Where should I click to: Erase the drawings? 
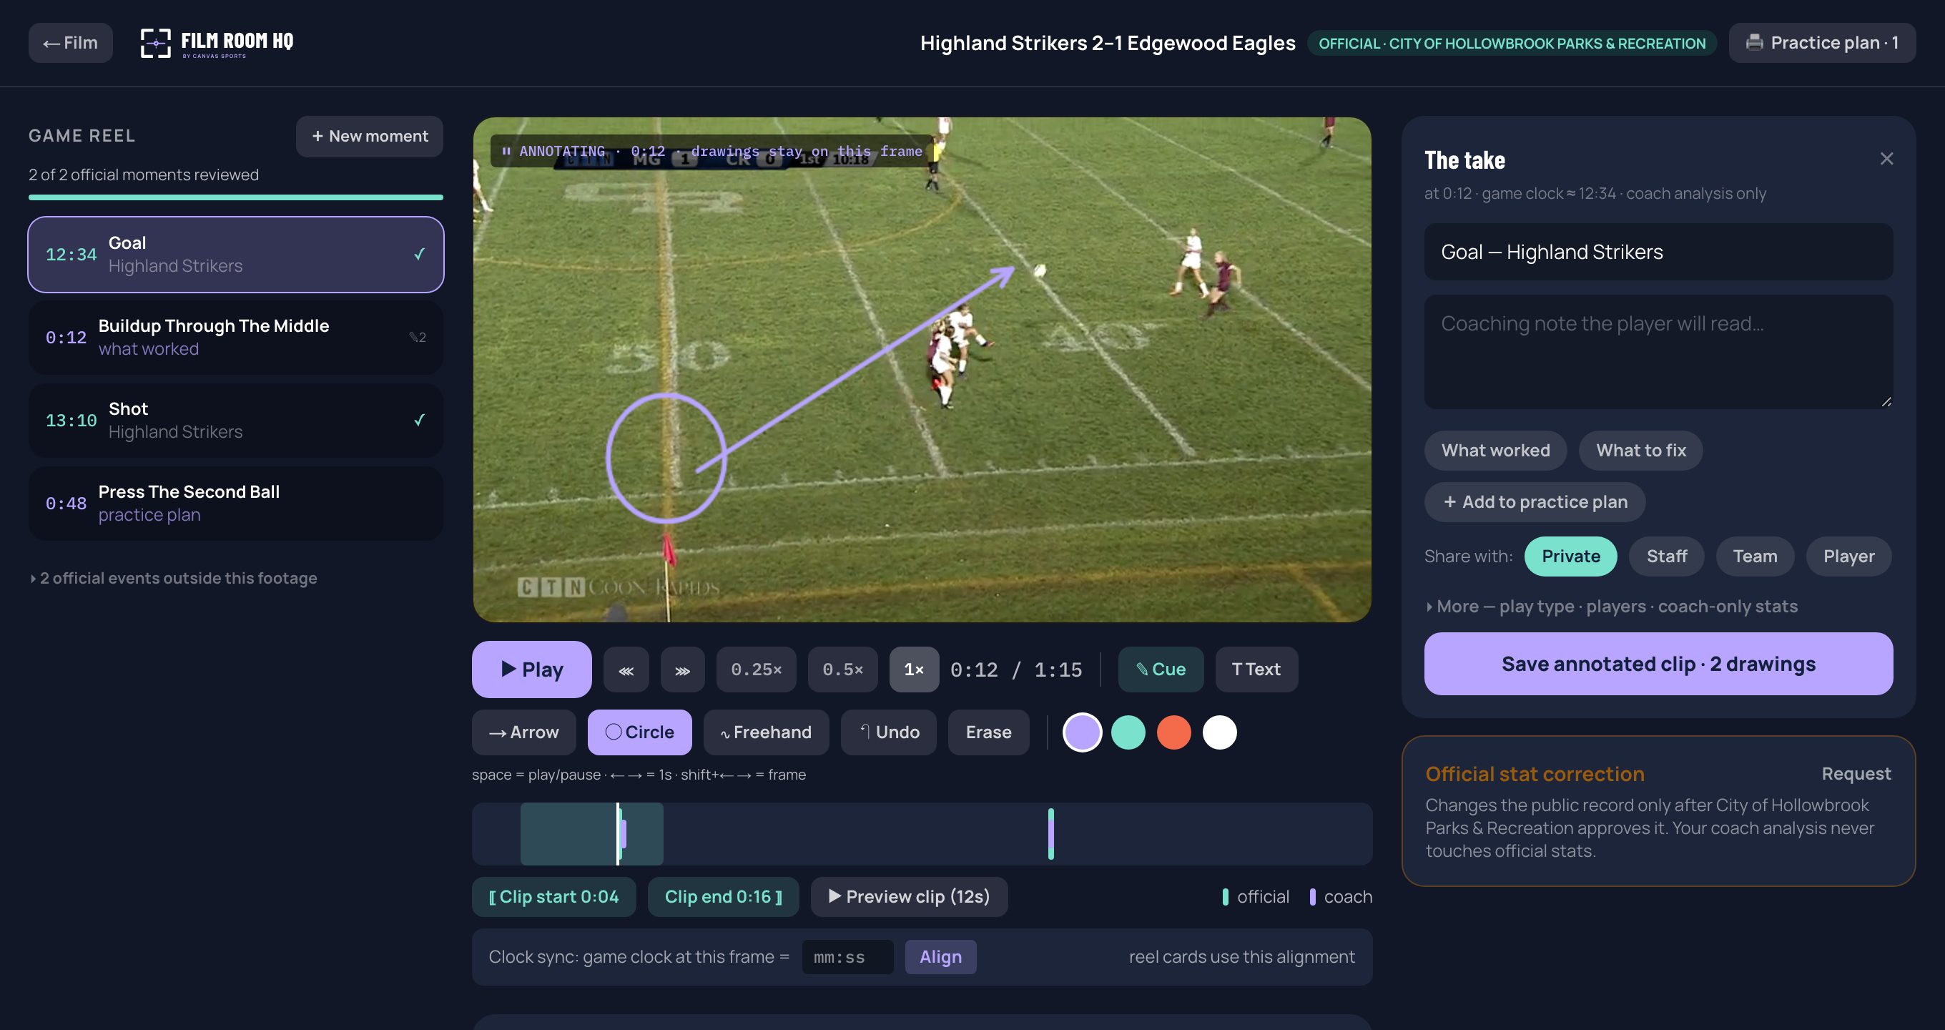(x=988, y=732)
